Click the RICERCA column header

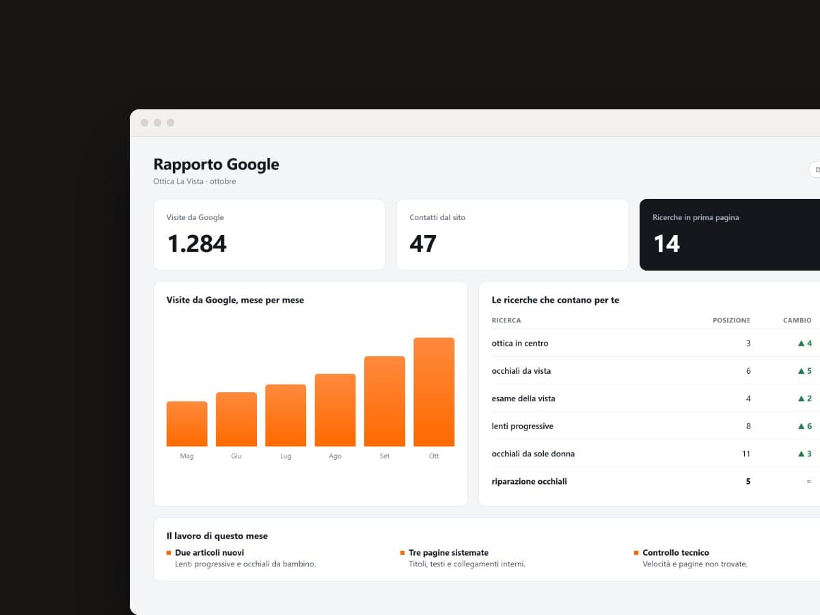506,320
